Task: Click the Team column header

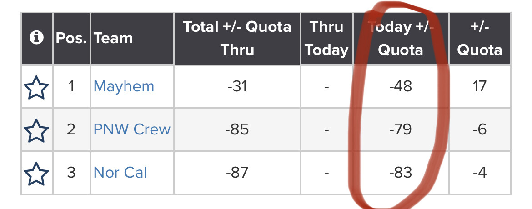Action: [113, 38]
